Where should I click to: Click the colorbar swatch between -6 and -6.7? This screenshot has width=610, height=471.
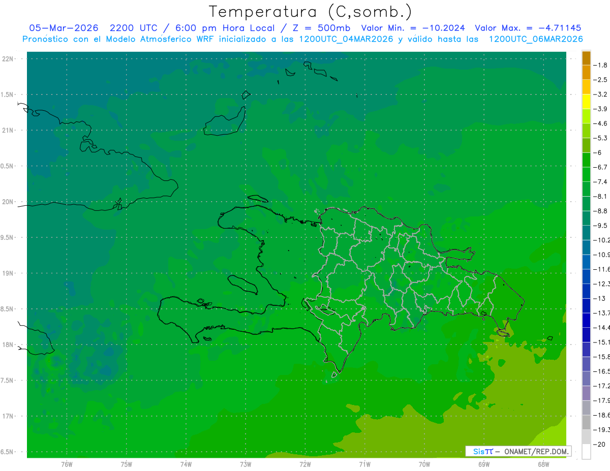tap(586, 160)
